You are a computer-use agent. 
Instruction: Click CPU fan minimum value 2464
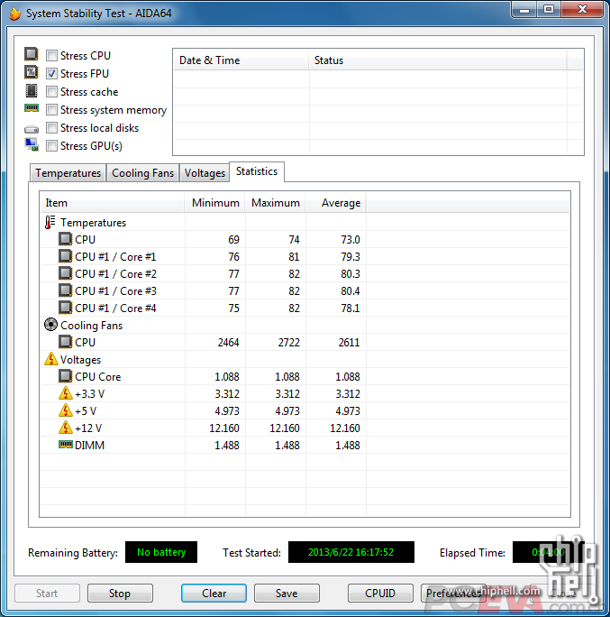click(228, 343)
